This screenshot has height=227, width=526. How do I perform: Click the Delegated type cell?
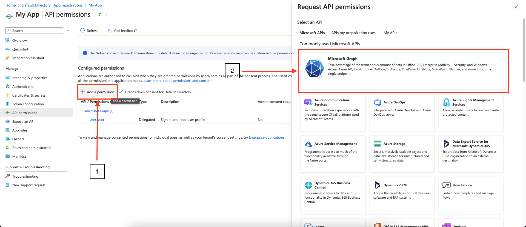coord(147,120)
